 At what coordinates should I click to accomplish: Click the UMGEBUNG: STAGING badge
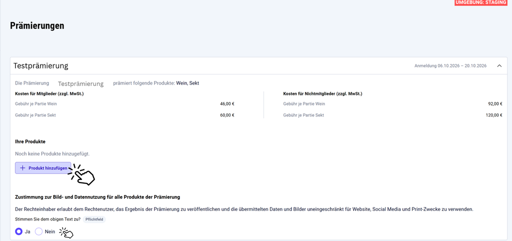click(483, 2)
